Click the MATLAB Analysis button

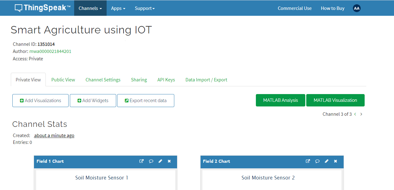[x=280, y=100]
